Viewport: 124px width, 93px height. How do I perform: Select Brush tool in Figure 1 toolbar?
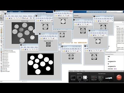pyautogui.click(x=27, y=18)
